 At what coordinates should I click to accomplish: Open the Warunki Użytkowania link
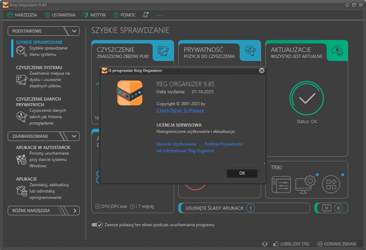pos(176,144)
